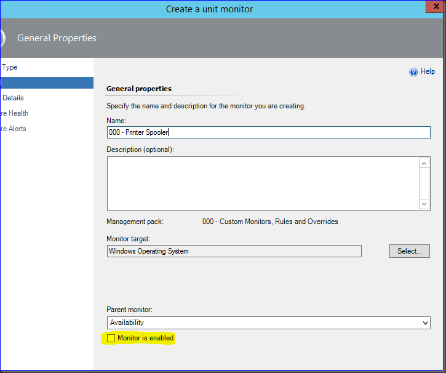The width and height of the screenshot is (446, 373).
Task: Enable the Monitor is enabled checkbox
Action: [x=111, y=338]
